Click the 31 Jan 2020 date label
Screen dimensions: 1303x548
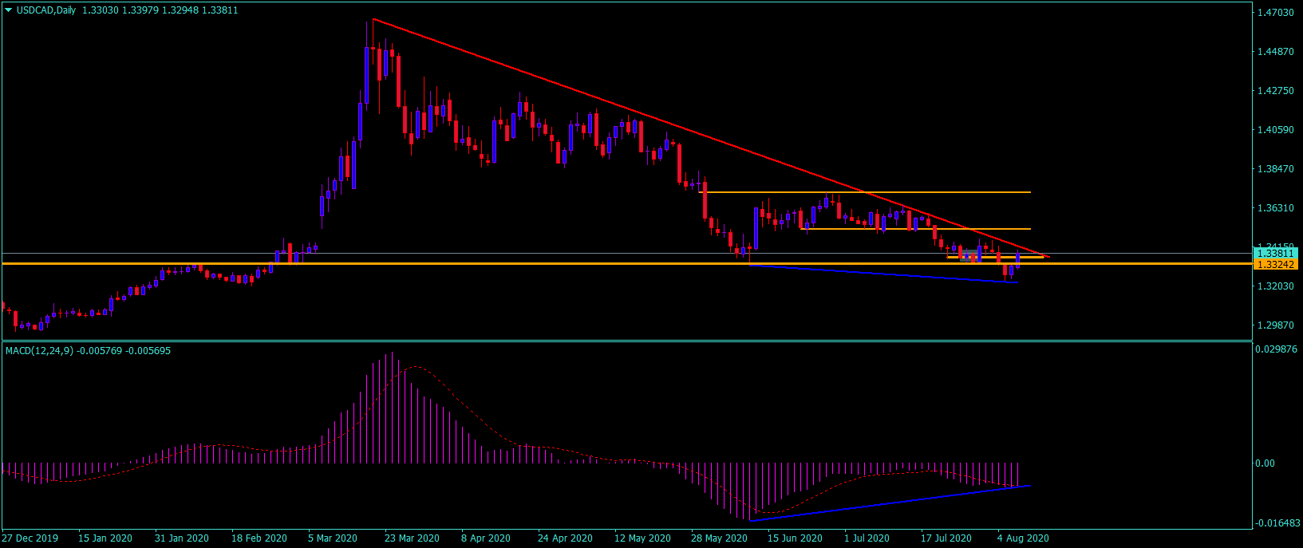[182, 538]
